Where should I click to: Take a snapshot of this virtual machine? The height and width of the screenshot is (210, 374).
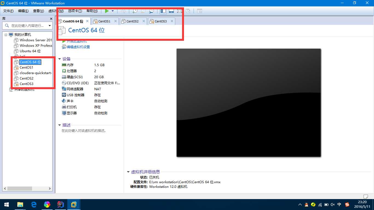click(135, 11)
